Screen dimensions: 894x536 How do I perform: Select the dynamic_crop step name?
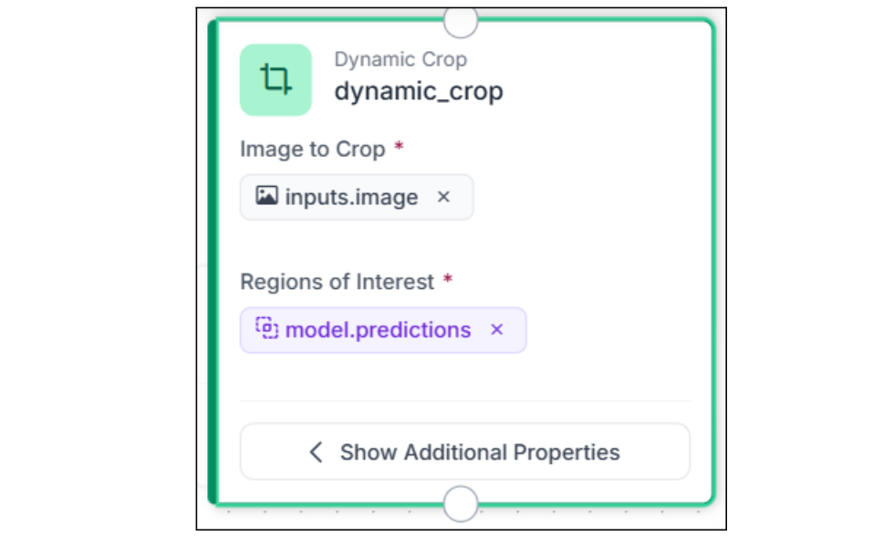[419, 92]
